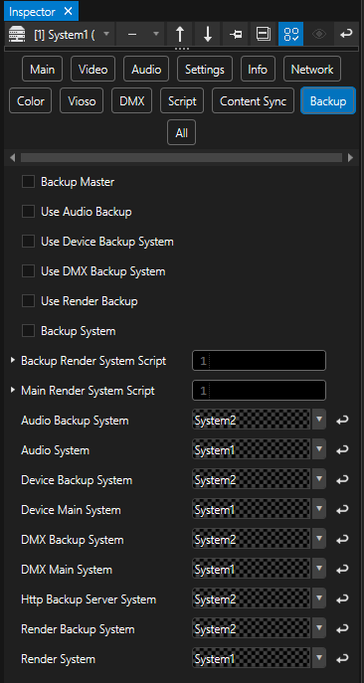Image resolution: width=364 pixels, height=683 pixels.
Task: Click the System1 device icon in the toolbar
Action: click(x=16, y=34)
